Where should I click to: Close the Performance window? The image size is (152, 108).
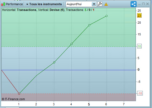click(148, 4)
